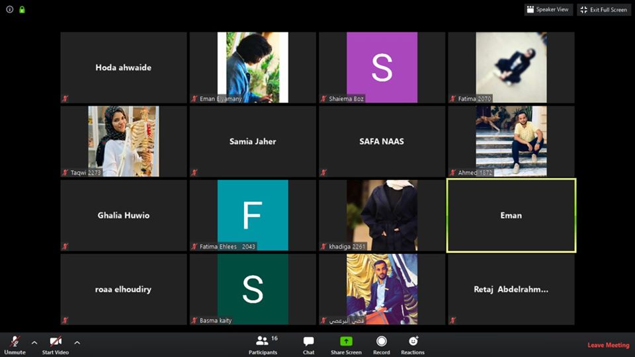Expand video options arrow beside Start Video
Viewport: 635px width, 357px height.
(77, 342)
